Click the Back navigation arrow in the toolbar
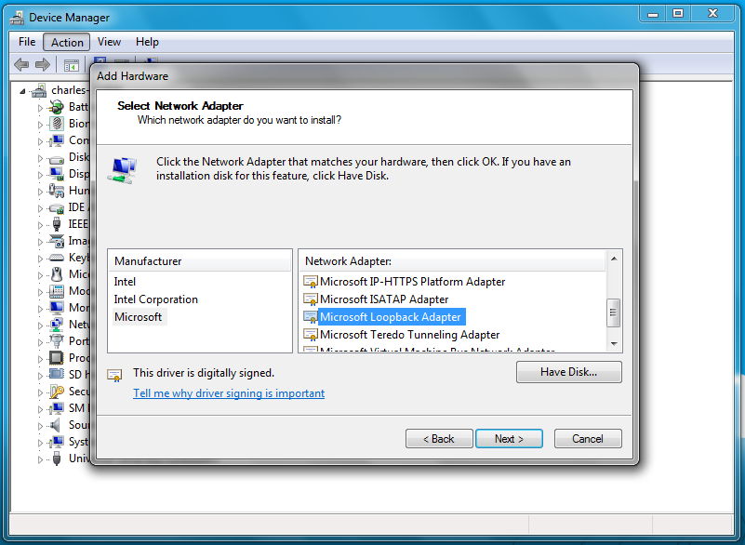The image size is (745, 545). click(x=20, y=64)
